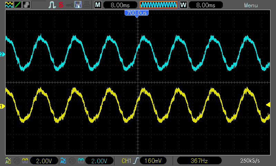This screenshot has width=276, height=166.
Task: Click the cyan channel 2 ground marker
Action: (2, 54)
